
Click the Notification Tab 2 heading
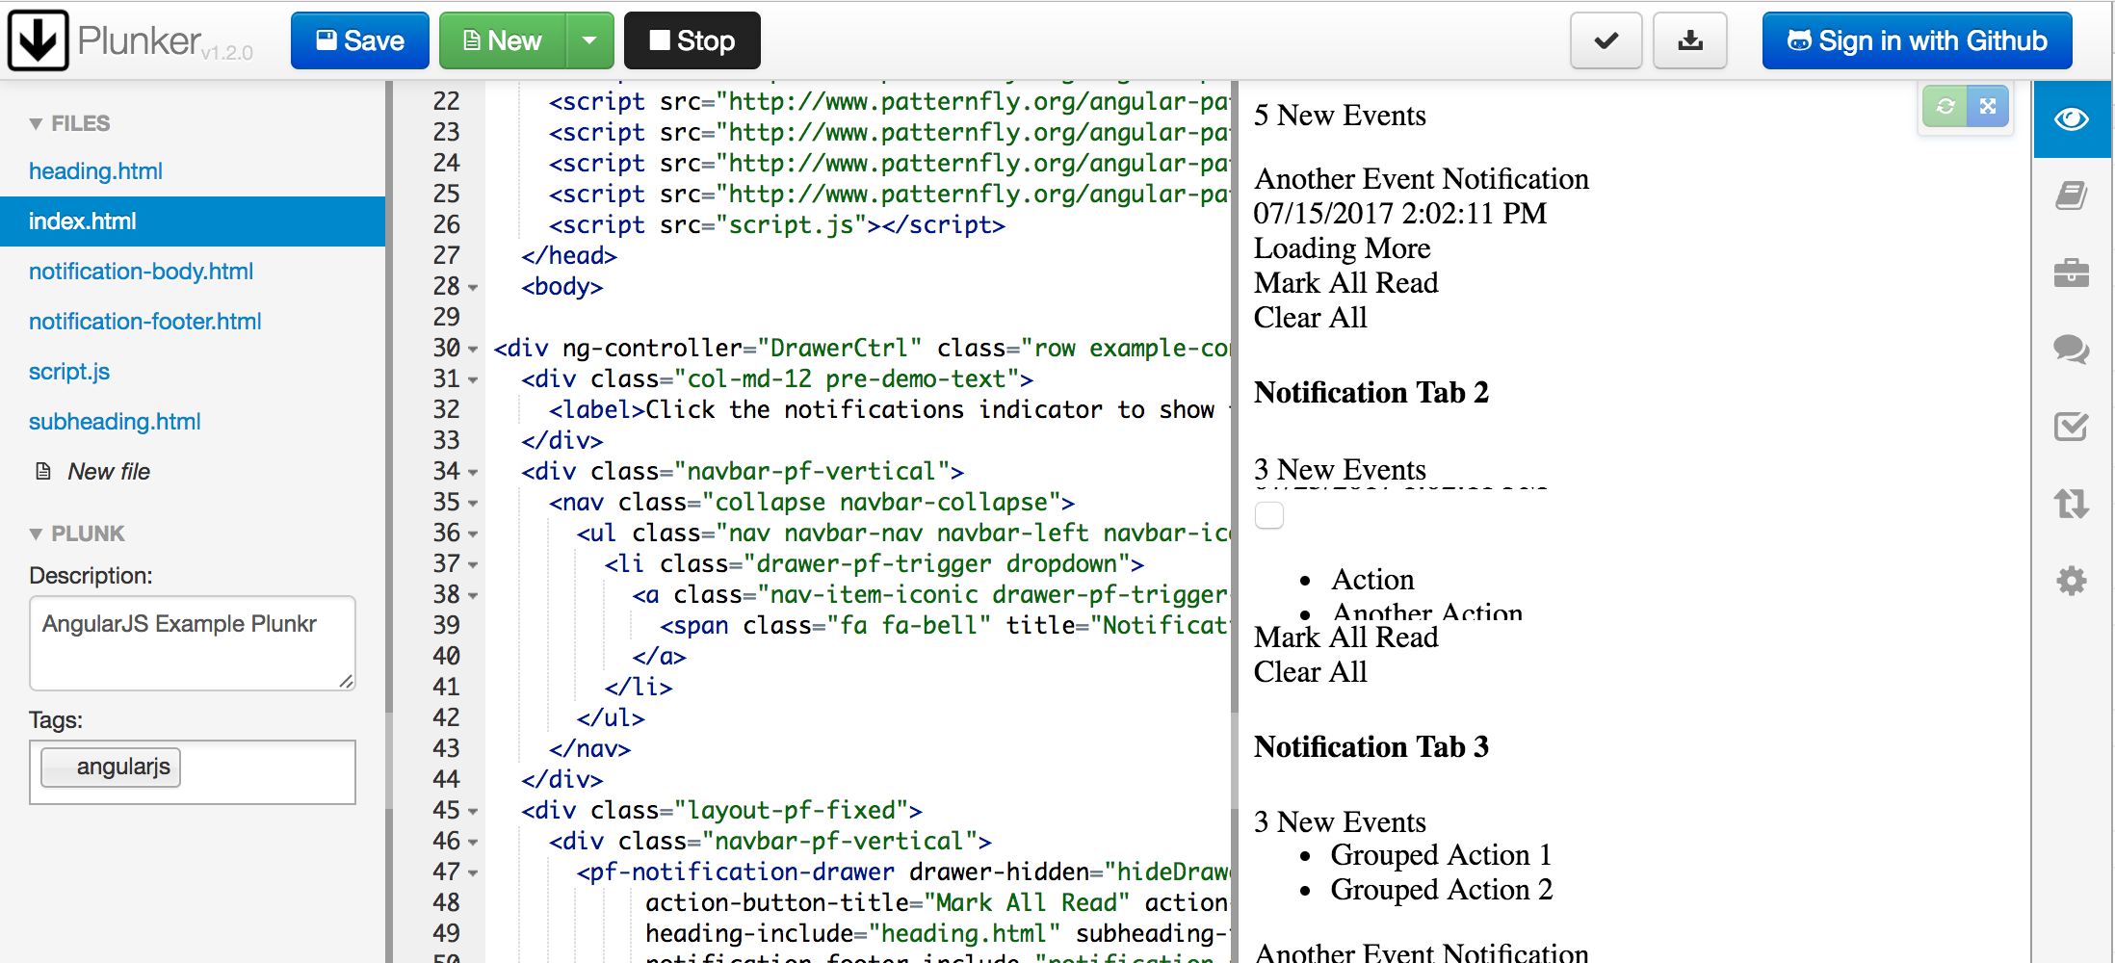pyautogui.click(x=1371, y=393)
